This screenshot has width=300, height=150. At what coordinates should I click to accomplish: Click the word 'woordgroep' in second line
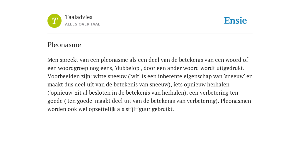click(x=72, y=68)
